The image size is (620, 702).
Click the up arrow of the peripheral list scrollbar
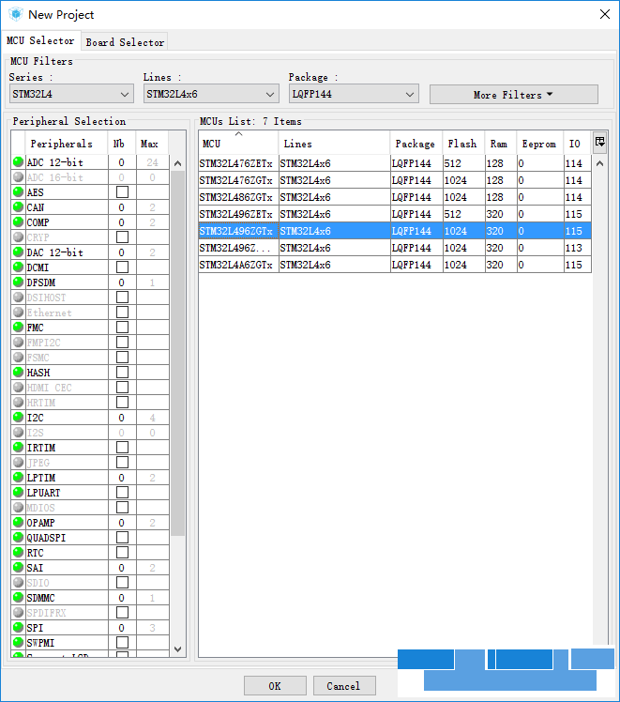click(x=177, y=163)
